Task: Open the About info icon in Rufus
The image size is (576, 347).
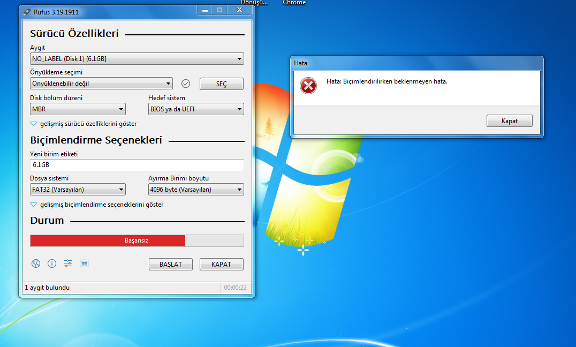Action: click(52, 263)
